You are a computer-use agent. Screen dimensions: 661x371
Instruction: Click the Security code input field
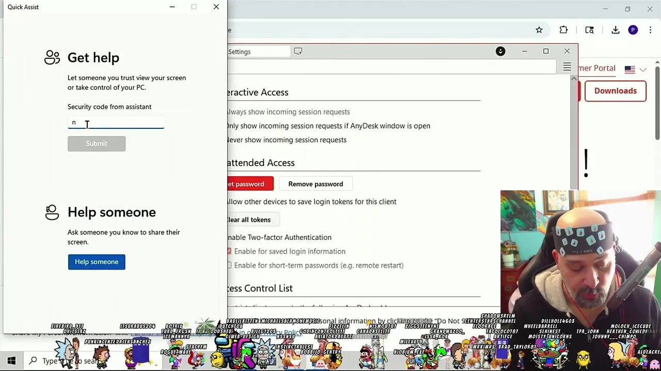(116, 123)
